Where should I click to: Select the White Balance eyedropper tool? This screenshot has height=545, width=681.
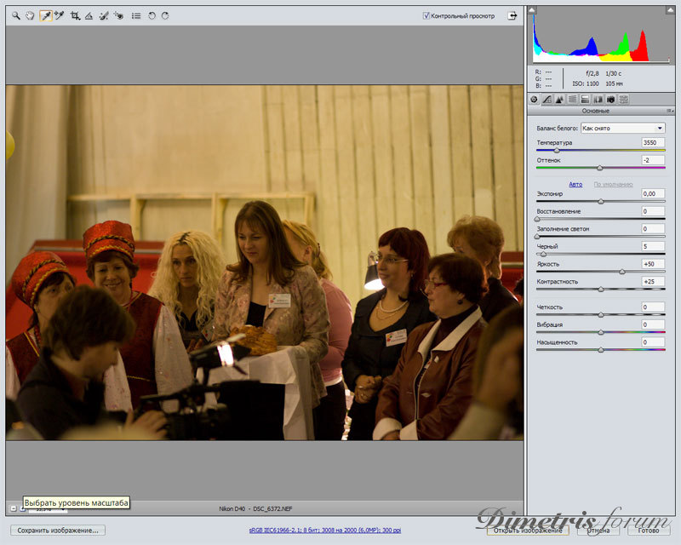coord(45,15)
